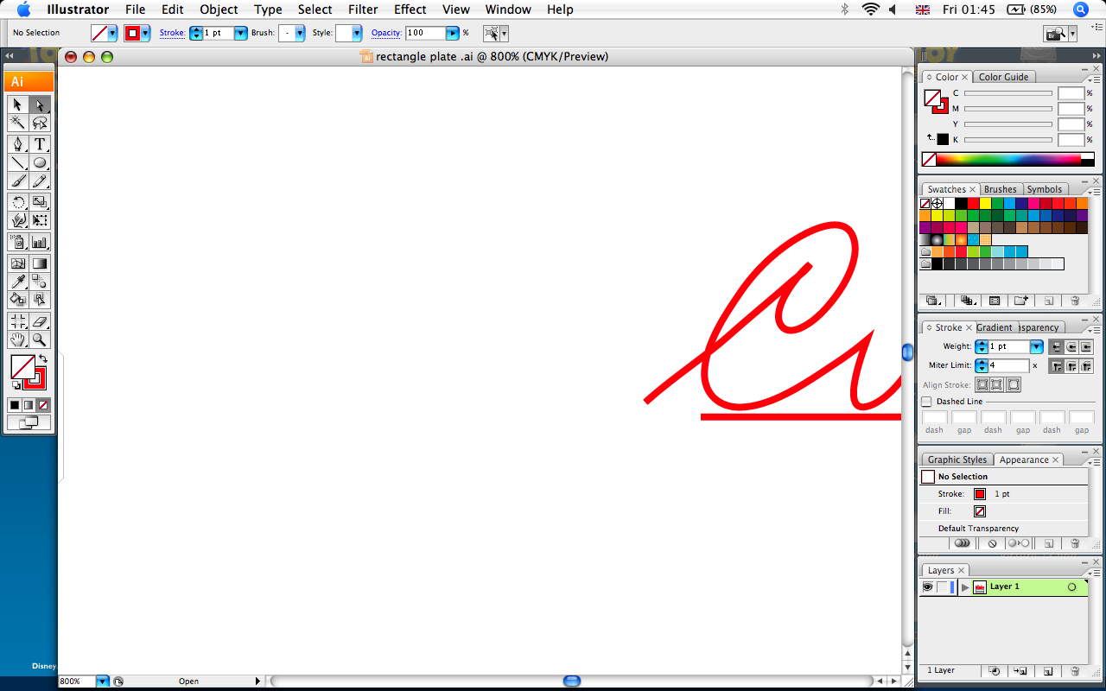Select the Free Transform tool

point(40,220)
